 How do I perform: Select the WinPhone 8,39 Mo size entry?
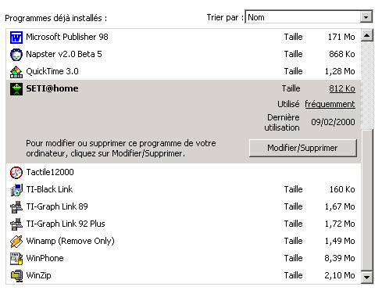[340, 258]
